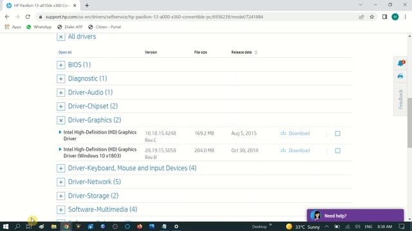Open Wi-Fi network settings in tray
Screen dimensions: 412x231
click(x=348, y=227)
